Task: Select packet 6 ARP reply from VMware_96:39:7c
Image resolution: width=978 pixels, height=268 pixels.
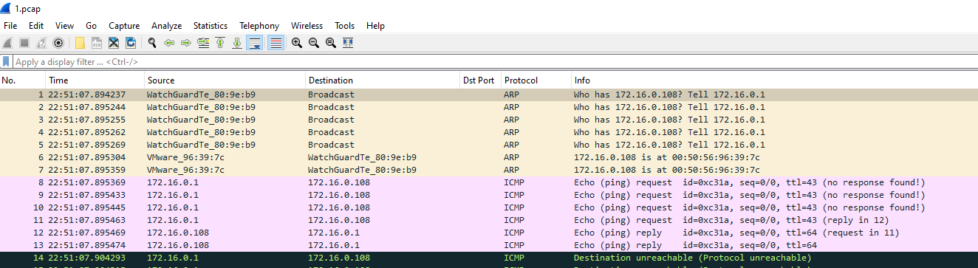Action: [489, 157]
